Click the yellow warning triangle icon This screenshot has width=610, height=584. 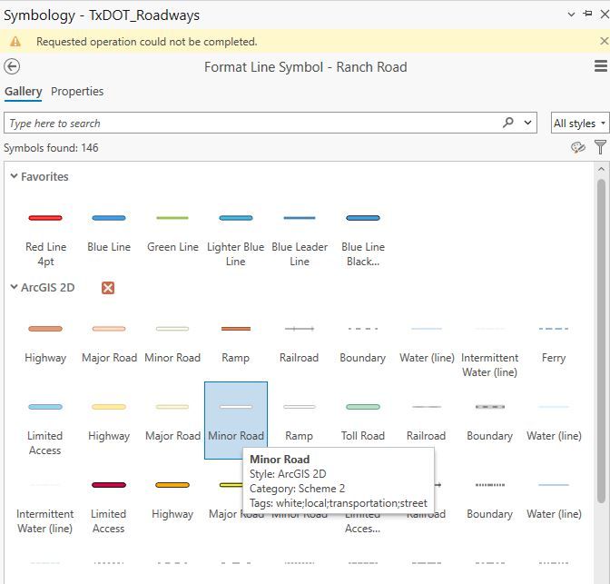coord(15,42)
